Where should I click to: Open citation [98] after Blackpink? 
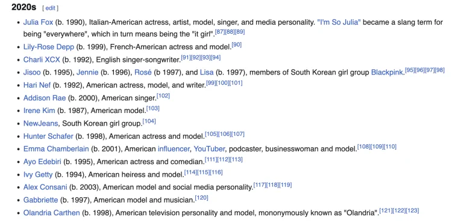coord(439,70)
